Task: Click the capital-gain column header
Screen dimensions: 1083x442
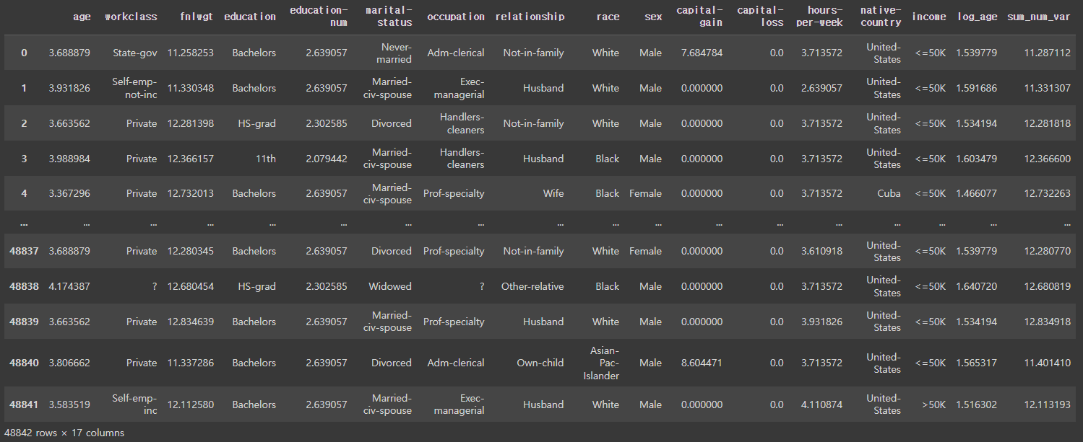Action: (699, 17)
